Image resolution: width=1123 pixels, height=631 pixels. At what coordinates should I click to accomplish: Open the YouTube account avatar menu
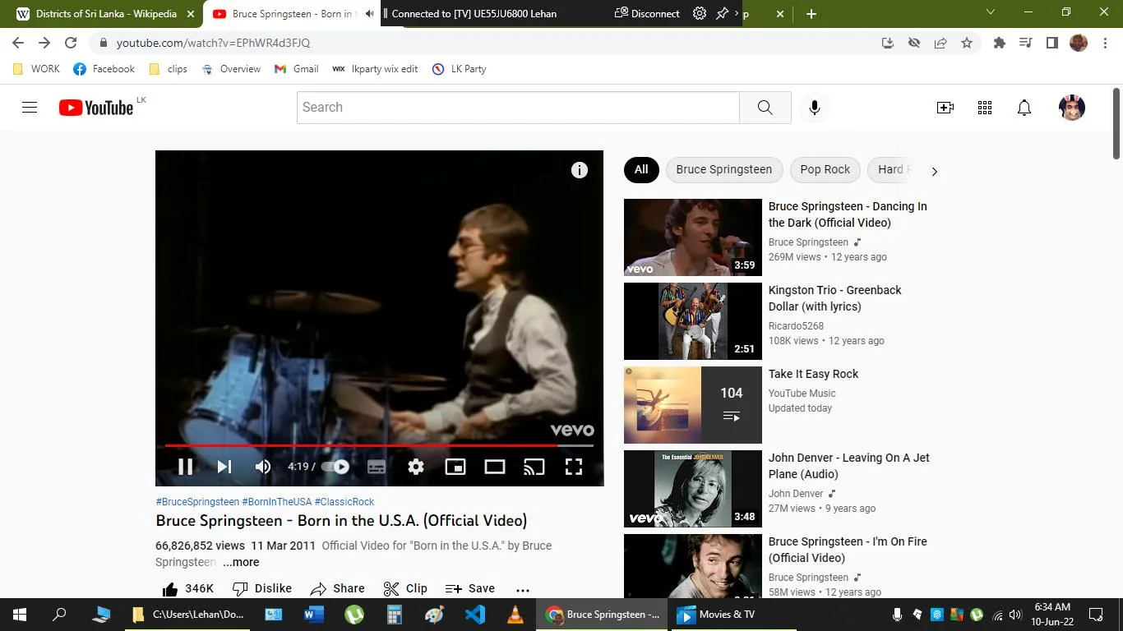point(1072,108)
